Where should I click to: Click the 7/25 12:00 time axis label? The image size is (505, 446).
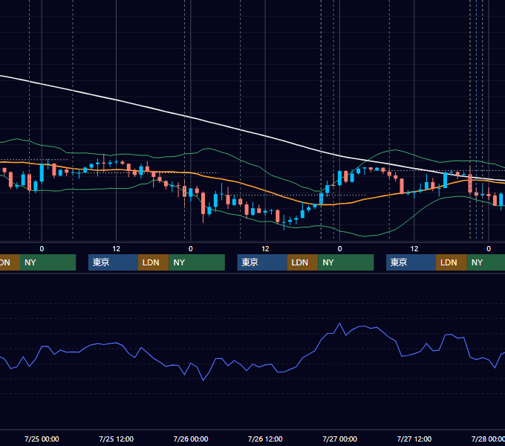(117, 439)
